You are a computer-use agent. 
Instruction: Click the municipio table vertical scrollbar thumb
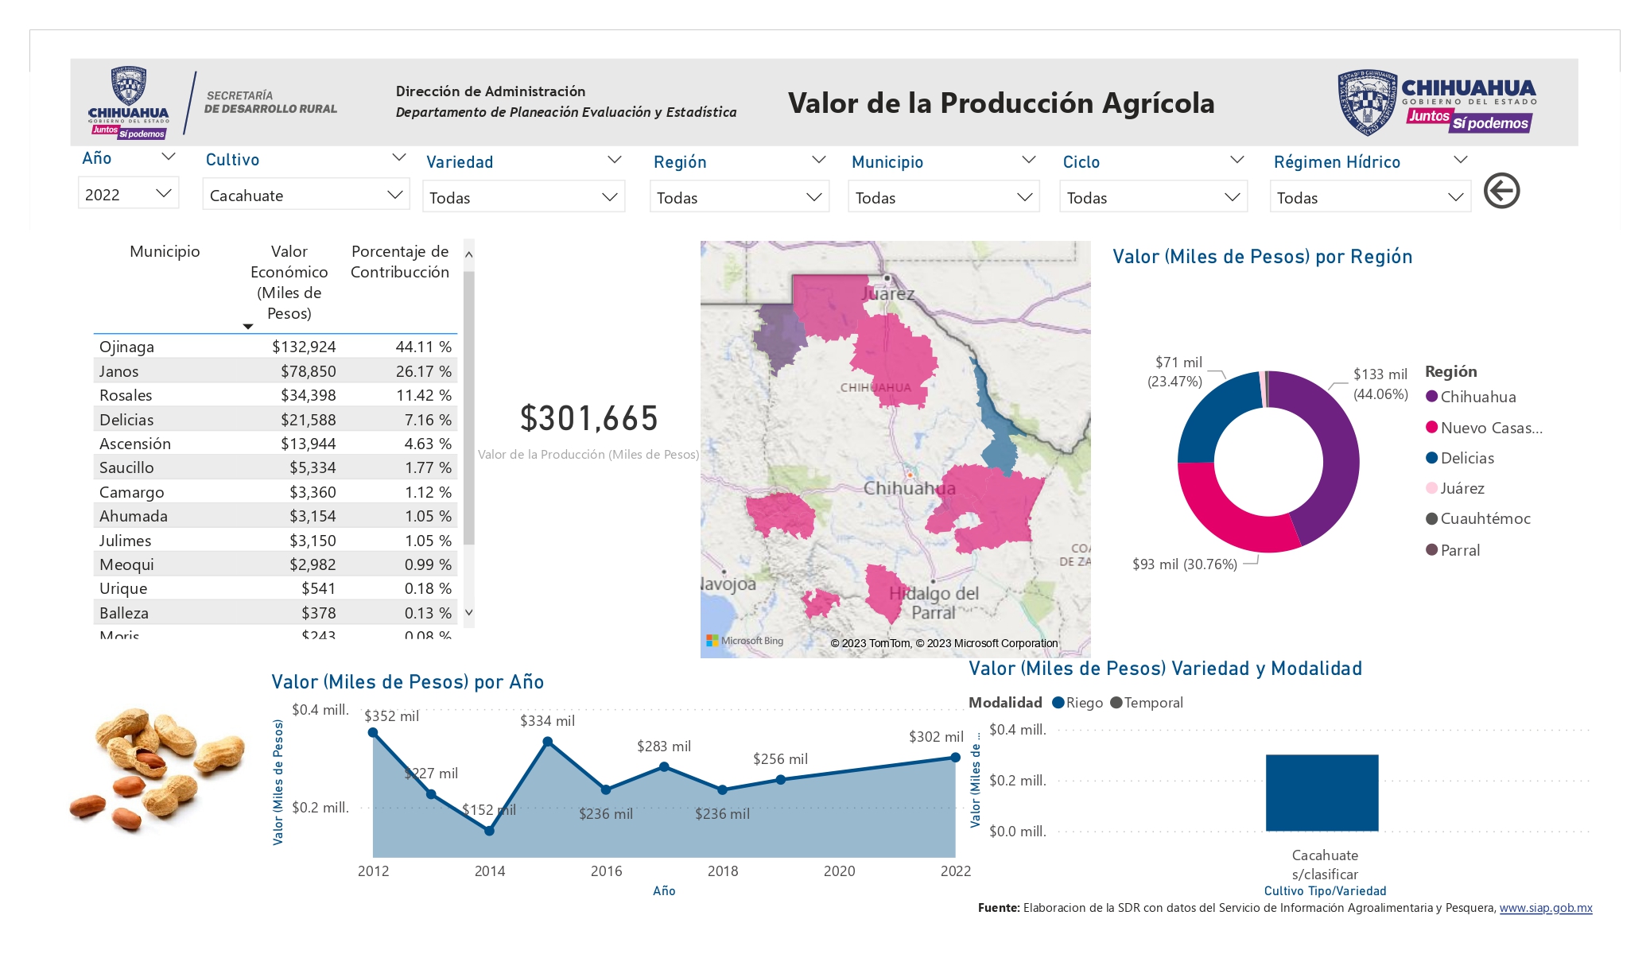468,408
